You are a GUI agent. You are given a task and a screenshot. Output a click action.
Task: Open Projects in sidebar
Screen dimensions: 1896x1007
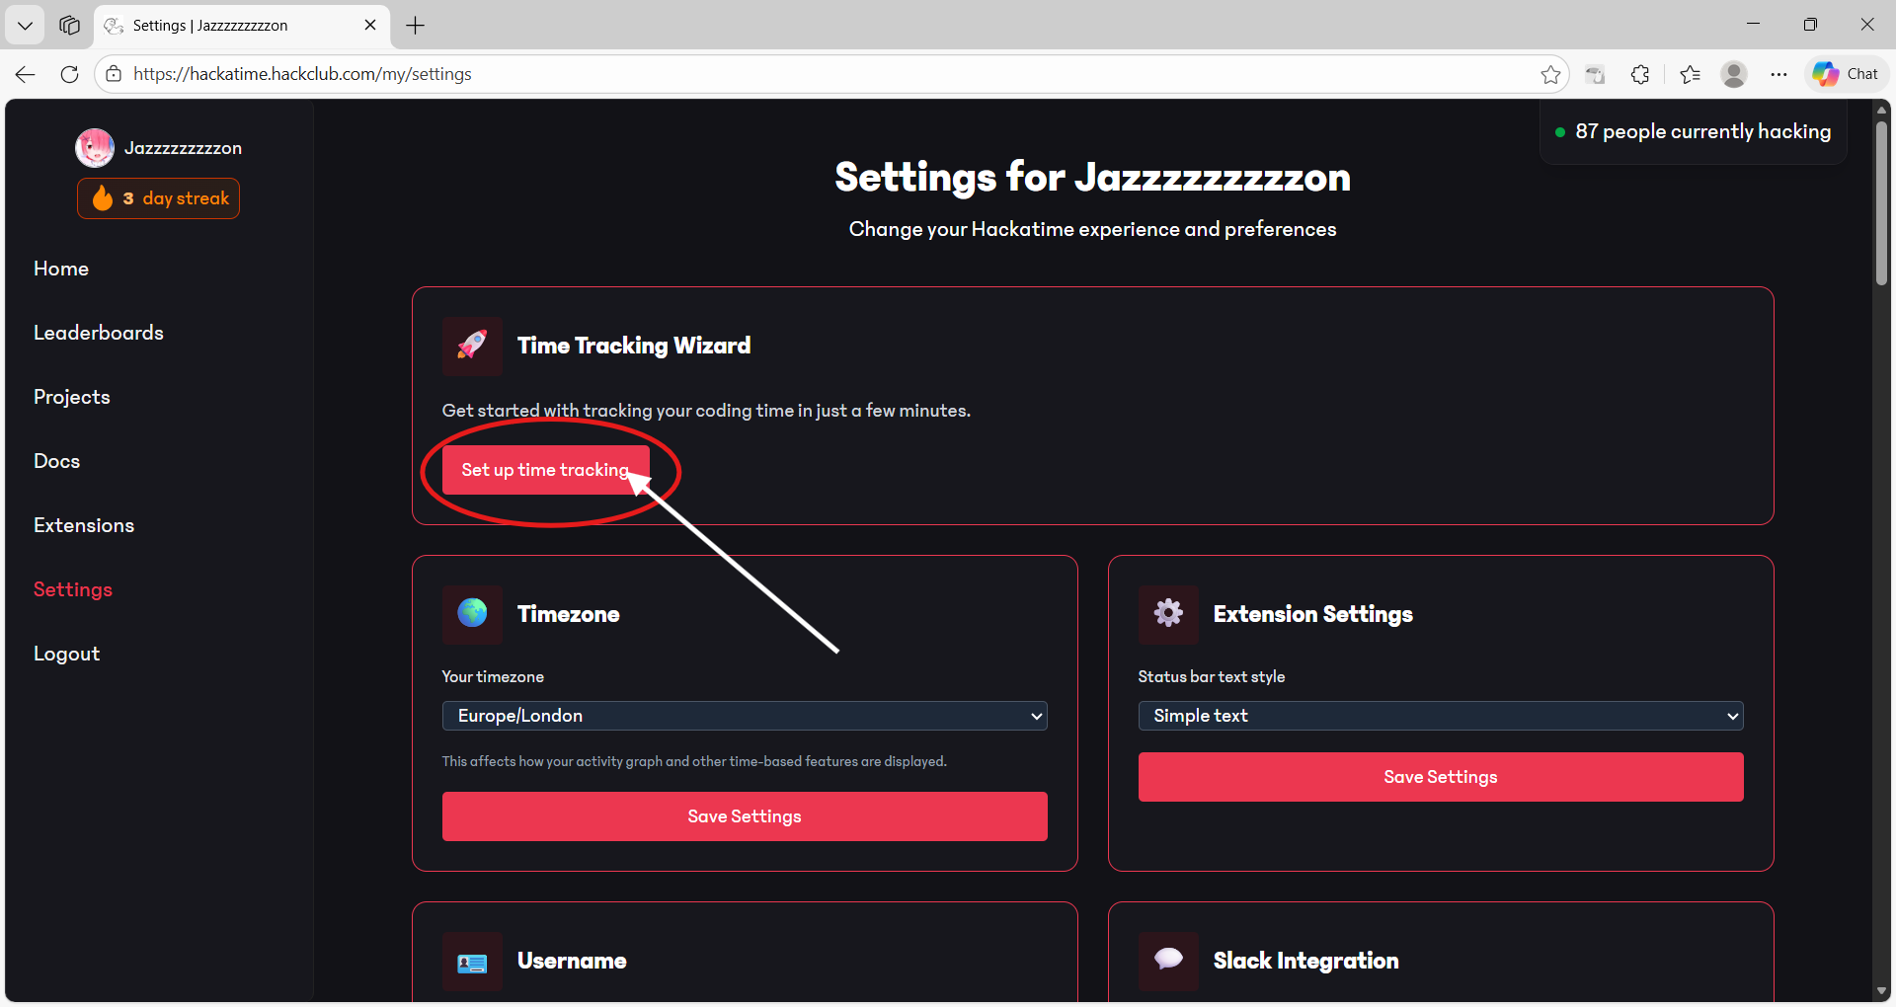tap(72, 397)
